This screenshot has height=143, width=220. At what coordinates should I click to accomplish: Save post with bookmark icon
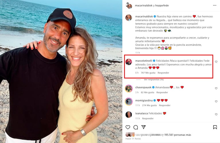tap(215, 127)
